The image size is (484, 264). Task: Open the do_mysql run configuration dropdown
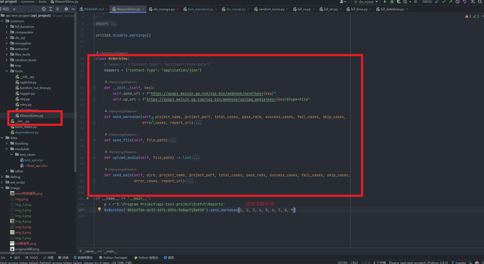pyautogui.click(x=366, y=2)
